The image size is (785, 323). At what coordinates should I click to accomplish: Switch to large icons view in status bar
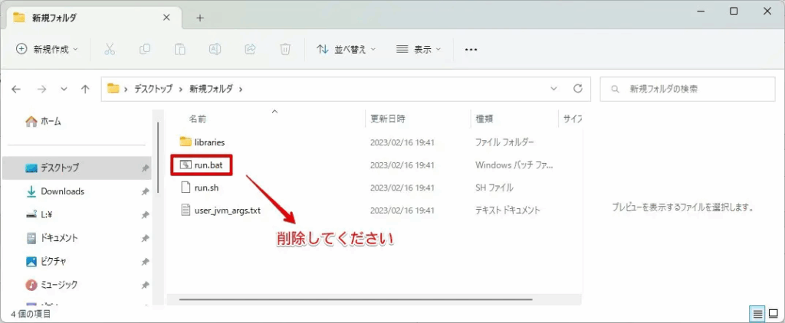click(x=774, y=314)
